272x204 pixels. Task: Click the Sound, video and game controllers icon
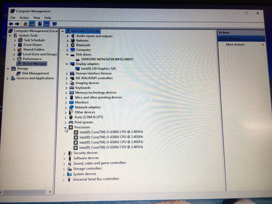tap(70, 163)
